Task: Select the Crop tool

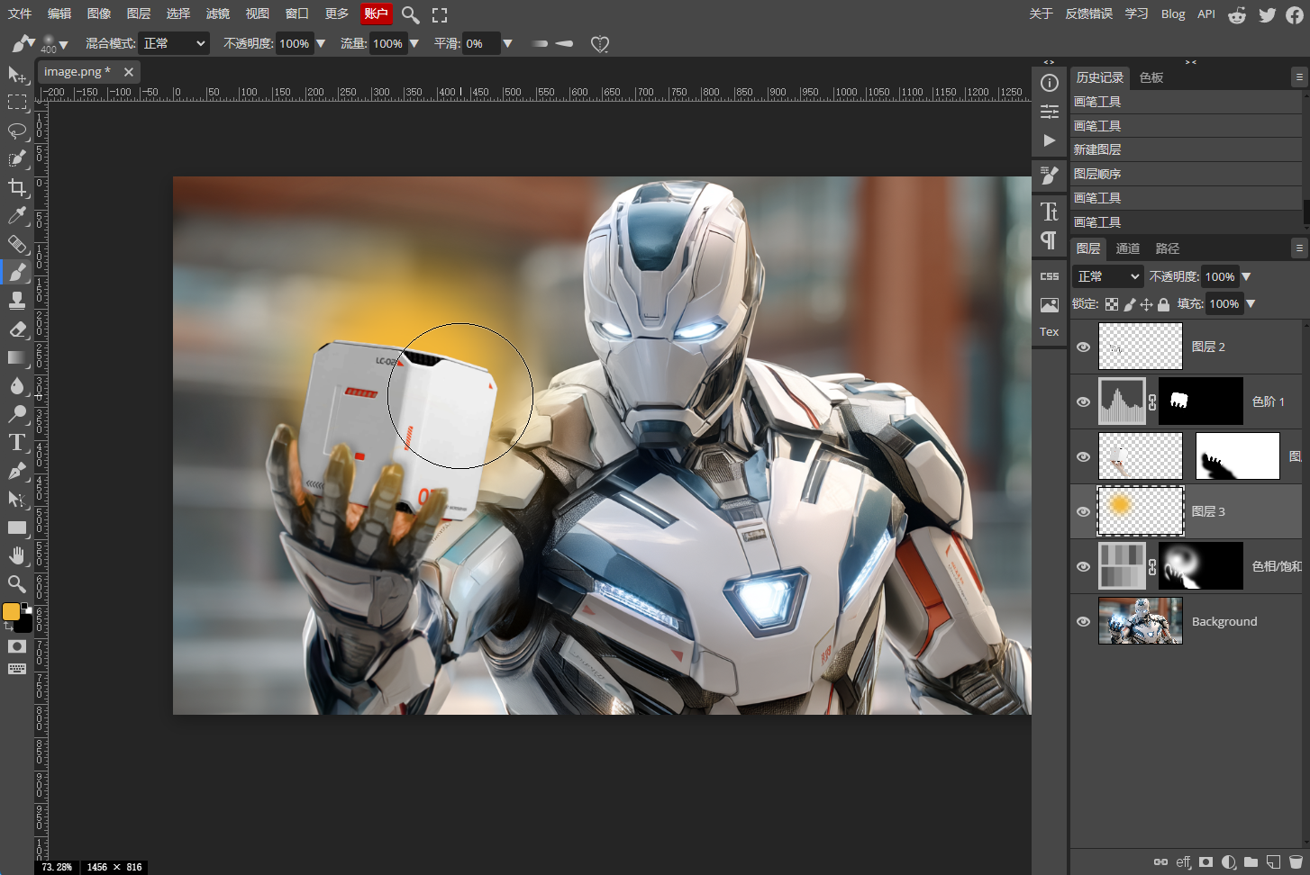Action: (x=17, y=187)
